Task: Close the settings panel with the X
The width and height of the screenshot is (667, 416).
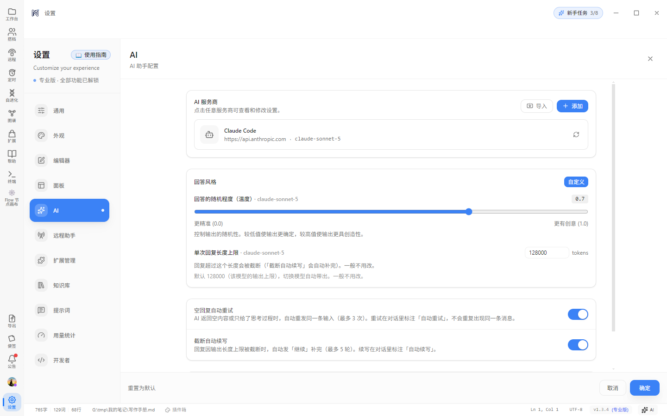Action: [x=650, y=59]
